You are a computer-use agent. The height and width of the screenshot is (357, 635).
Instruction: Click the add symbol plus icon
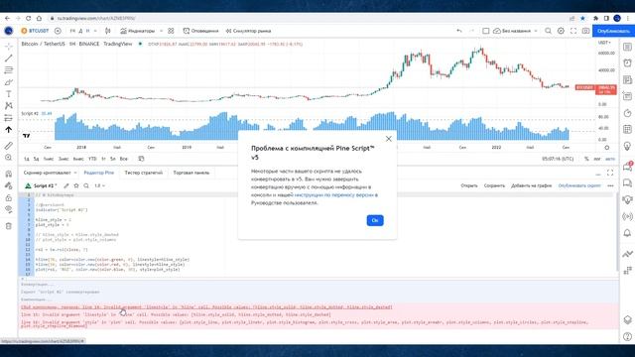pyautogui.click(x=58, y=31)
